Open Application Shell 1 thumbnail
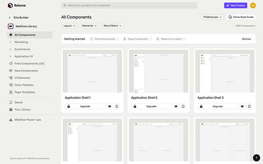Viewport: 263px width, 164px height. [92, 71]
